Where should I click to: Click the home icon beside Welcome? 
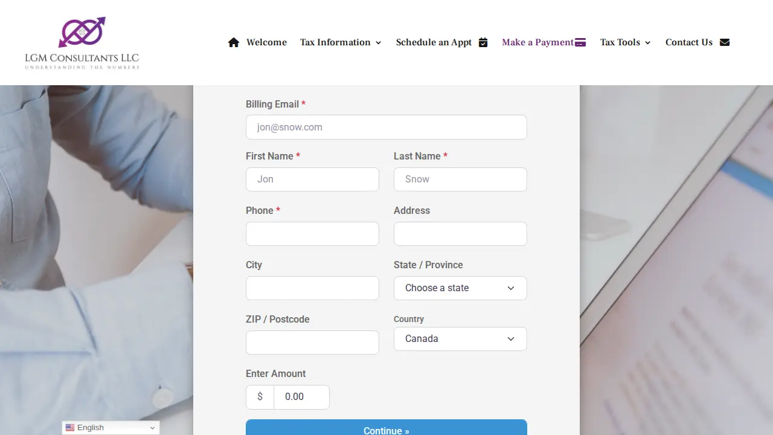tap(234, 42)
